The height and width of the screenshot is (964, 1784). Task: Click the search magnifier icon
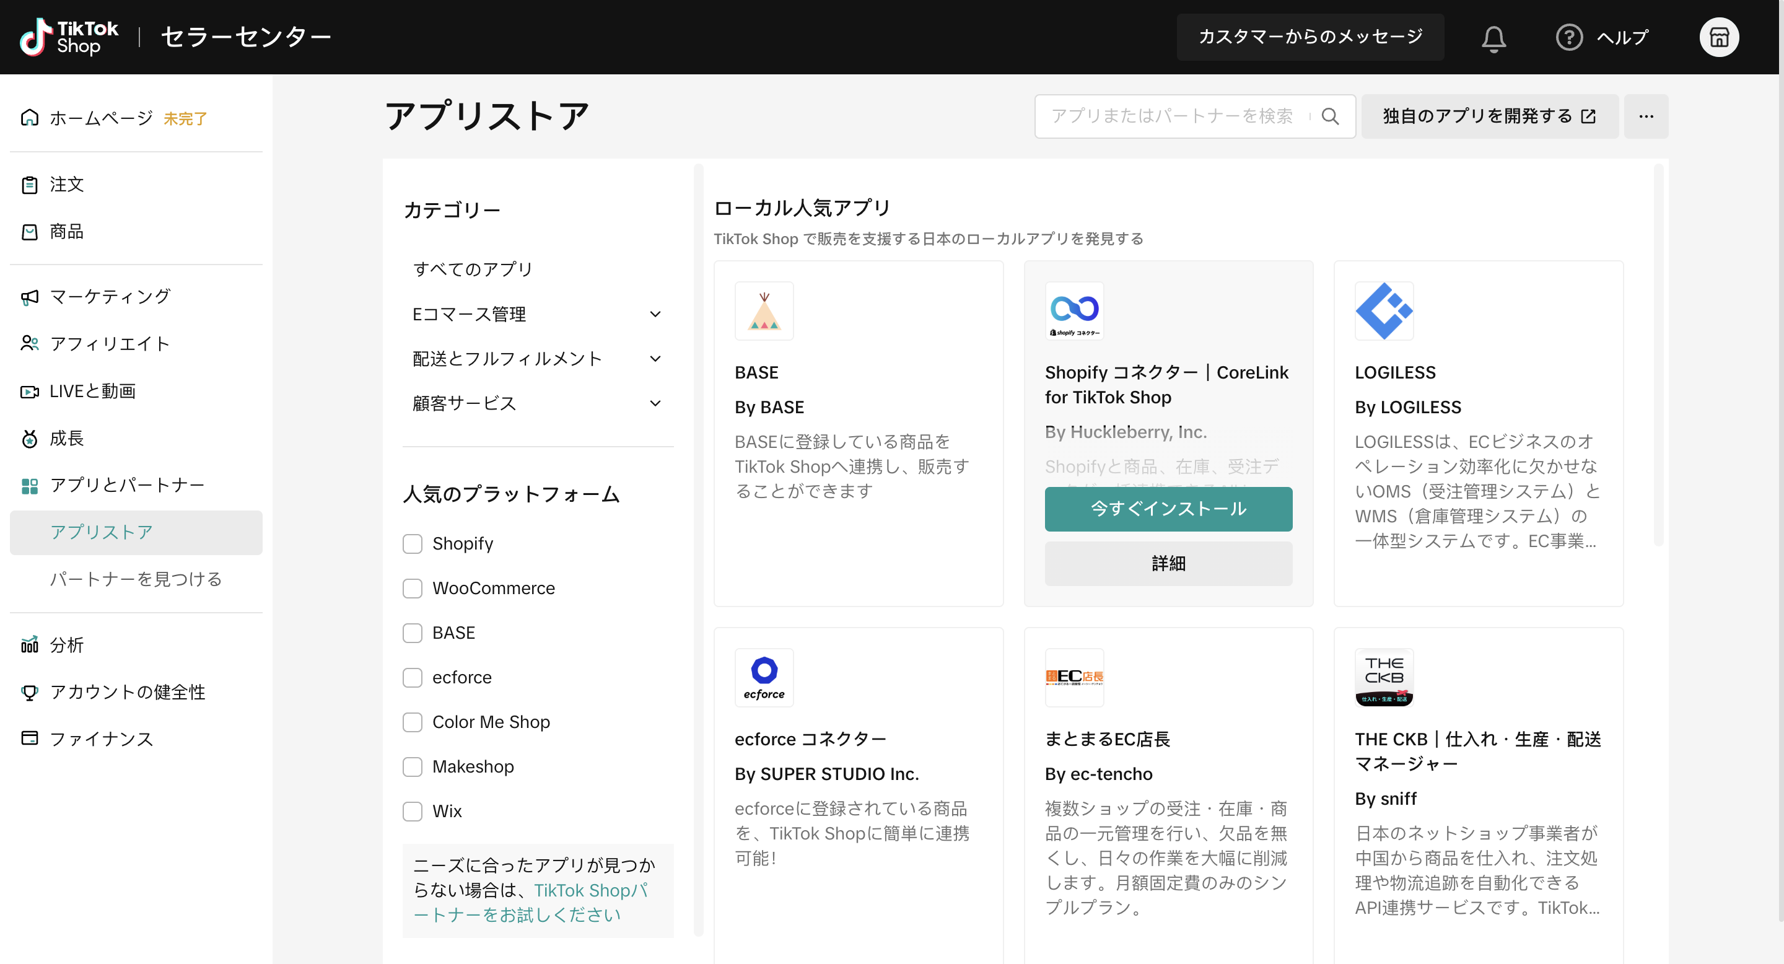tap(1330, 116)
